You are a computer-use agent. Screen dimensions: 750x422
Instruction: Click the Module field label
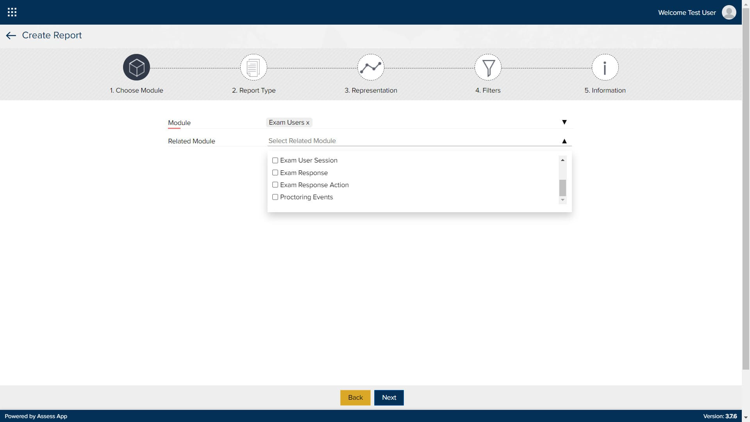[x=179, y=123]
